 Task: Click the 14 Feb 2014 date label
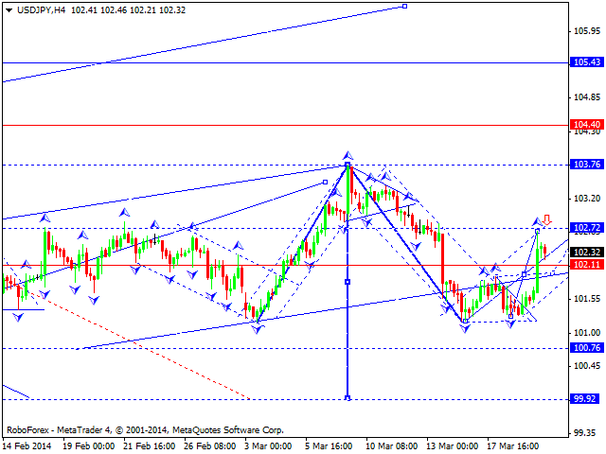(26, 445)
